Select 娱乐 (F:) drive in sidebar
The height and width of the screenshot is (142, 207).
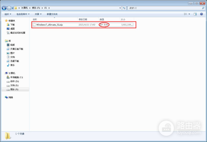[15, 89]
